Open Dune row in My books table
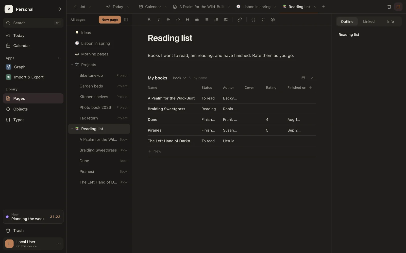 click(232, 120)
